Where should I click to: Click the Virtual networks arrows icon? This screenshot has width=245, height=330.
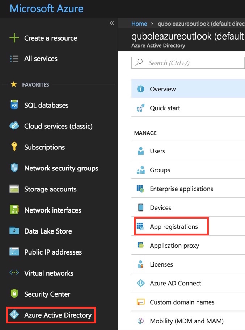14,273
